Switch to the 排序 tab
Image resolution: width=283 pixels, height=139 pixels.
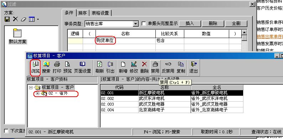click(x=83, y=13)
